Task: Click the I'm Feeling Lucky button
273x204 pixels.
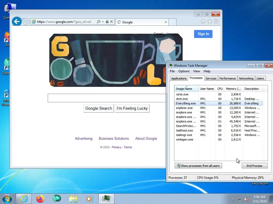Action: (x=132, y=108)
